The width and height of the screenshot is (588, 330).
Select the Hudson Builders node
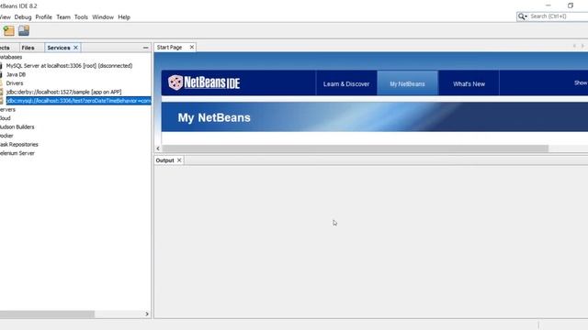pos(17,127)
